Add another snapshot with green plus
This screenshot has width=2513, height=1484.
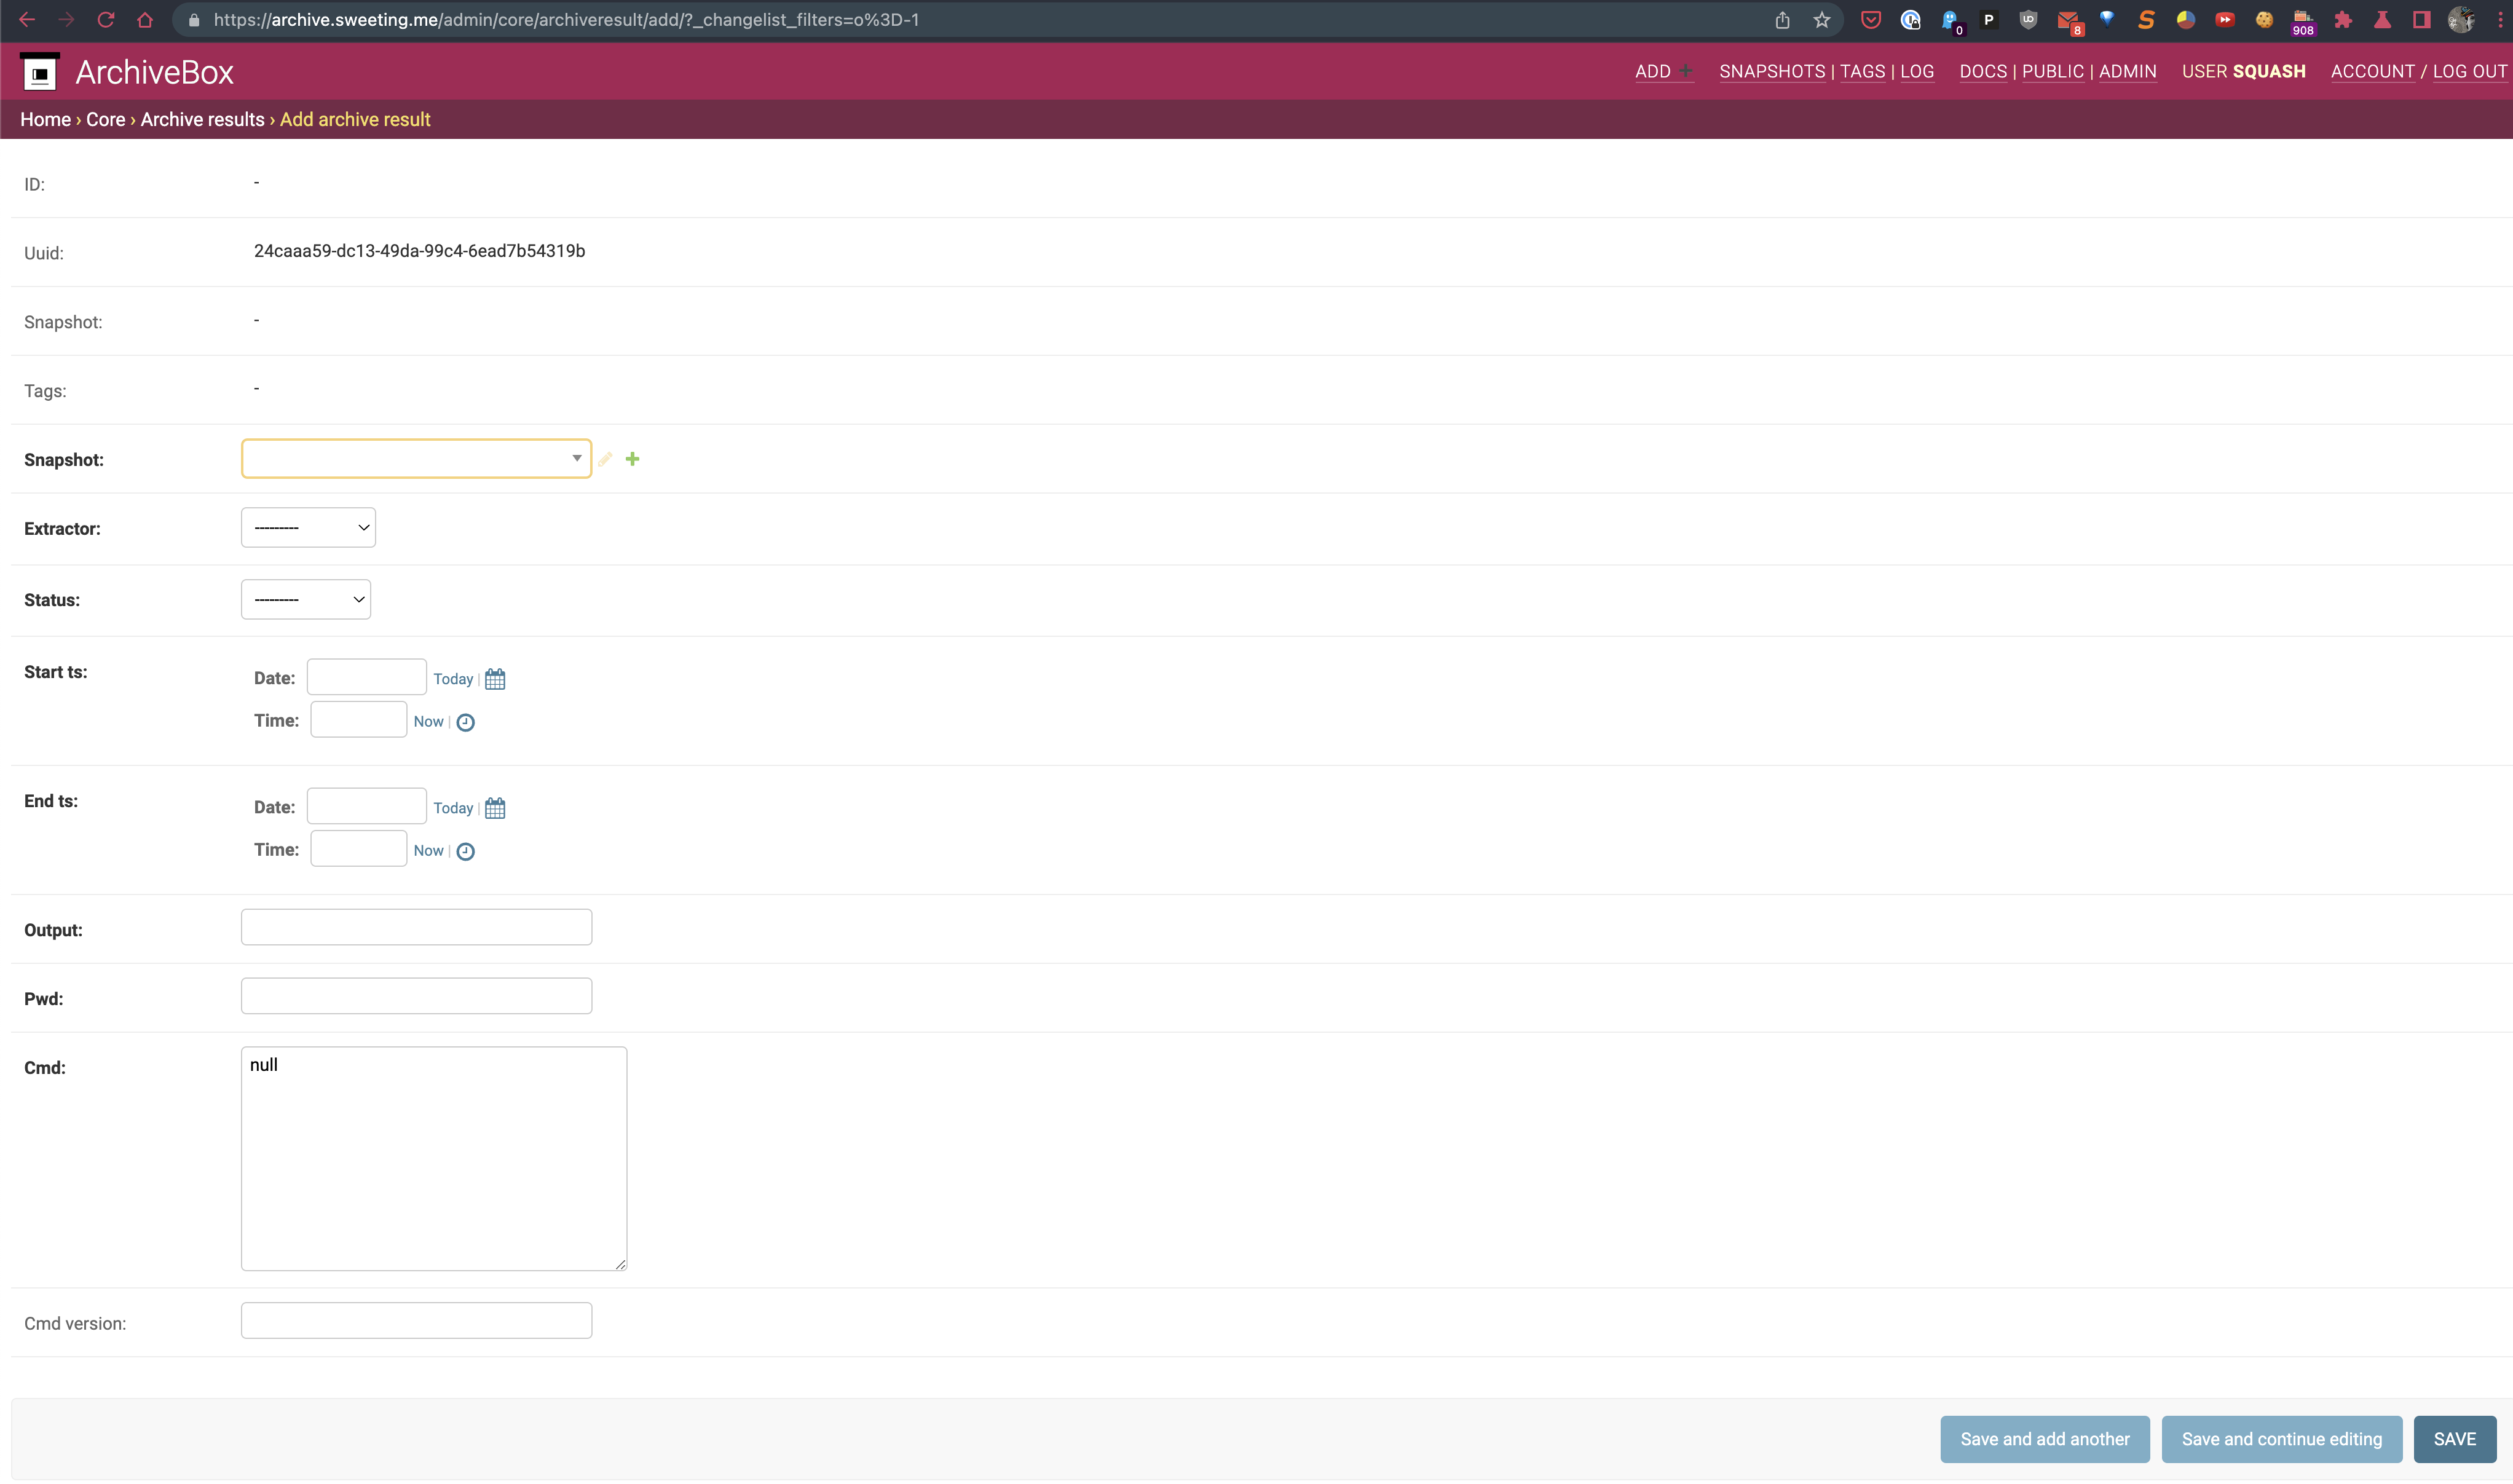(632, 459)
